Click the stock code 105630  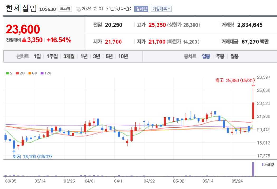pyautogui.click(x=48, y=9)
